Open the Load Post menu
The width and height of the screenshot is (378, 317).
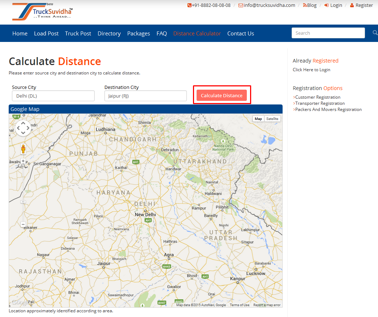46,34
